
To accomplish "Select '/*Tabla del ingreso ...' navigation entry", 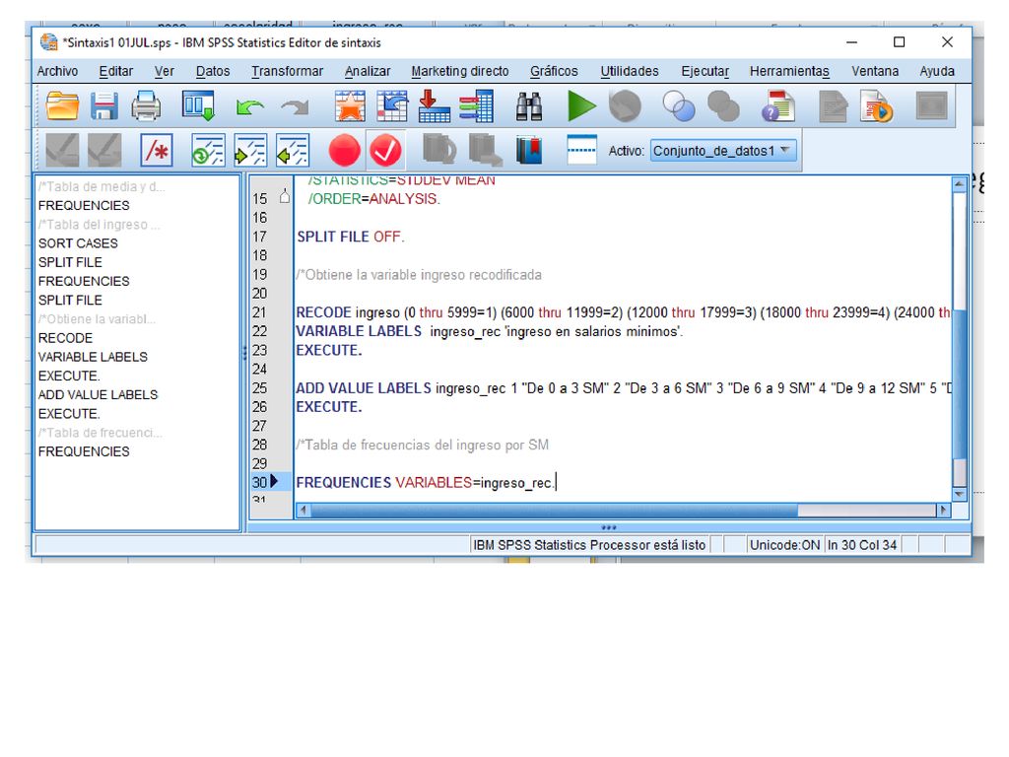I will coord(99,225).
